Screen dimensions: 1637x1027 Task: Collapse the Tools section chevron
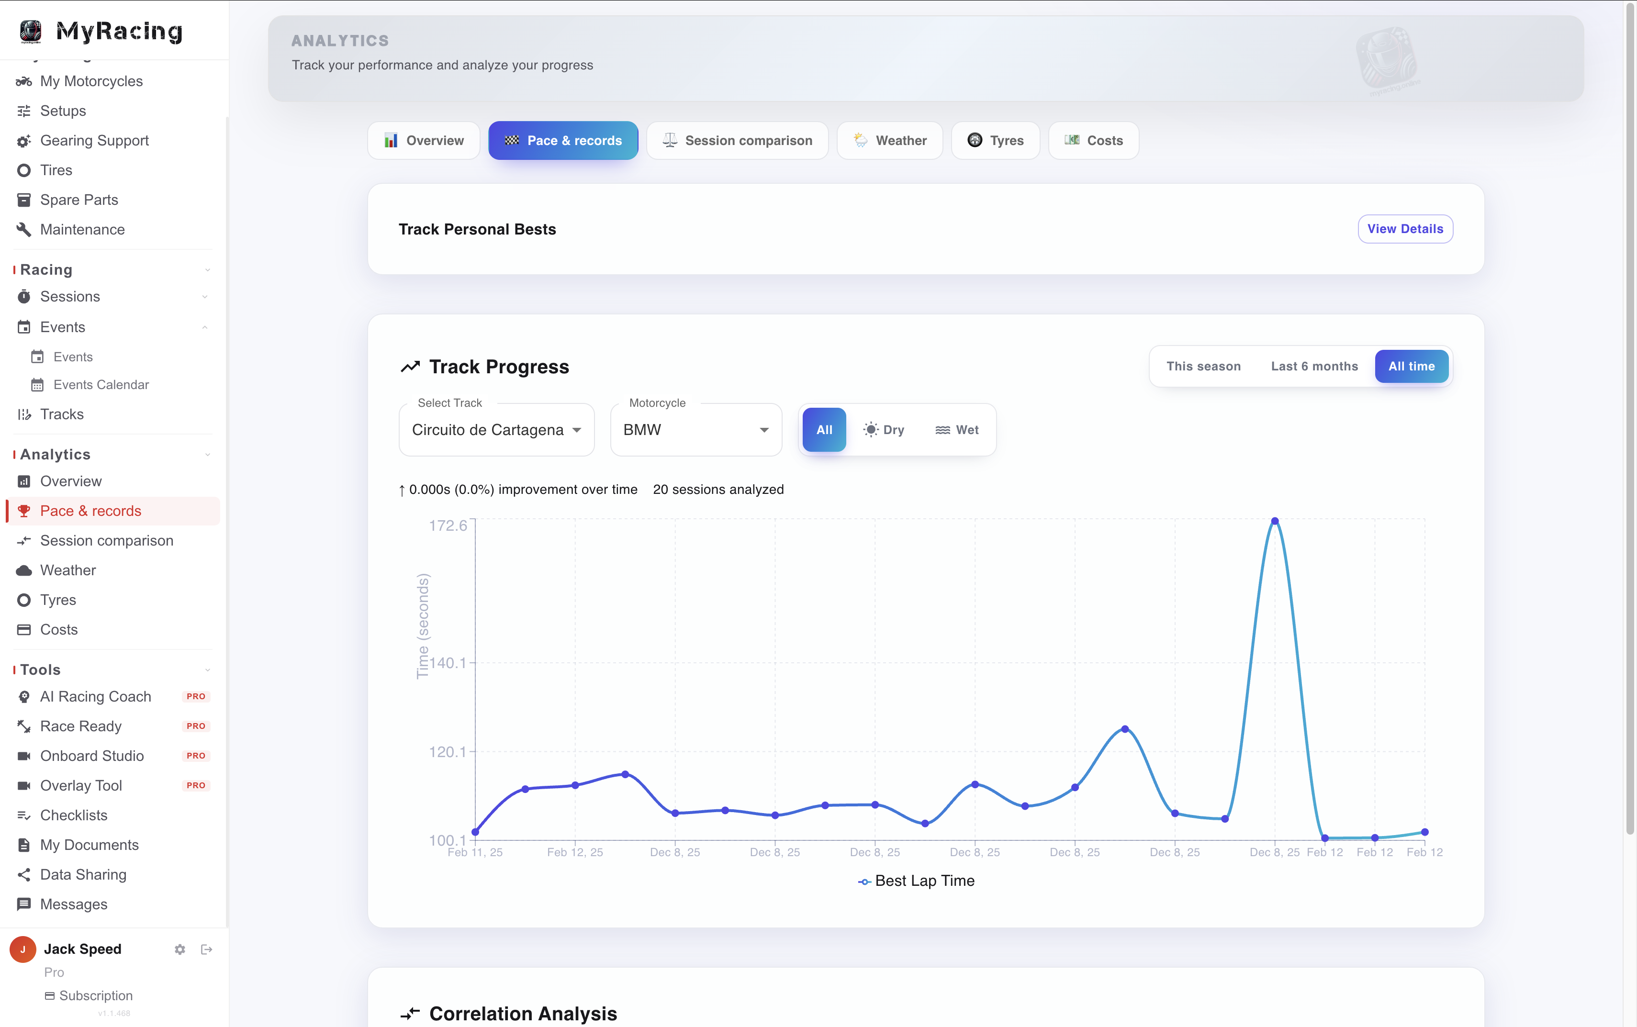coord(207,670)
